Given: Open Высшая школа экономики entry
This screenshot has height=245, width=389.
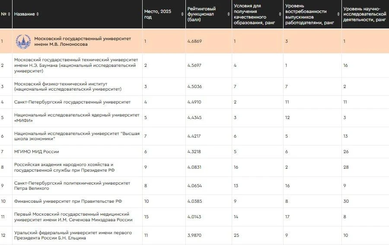Looking at the screenshot, I should coord(77,136).
